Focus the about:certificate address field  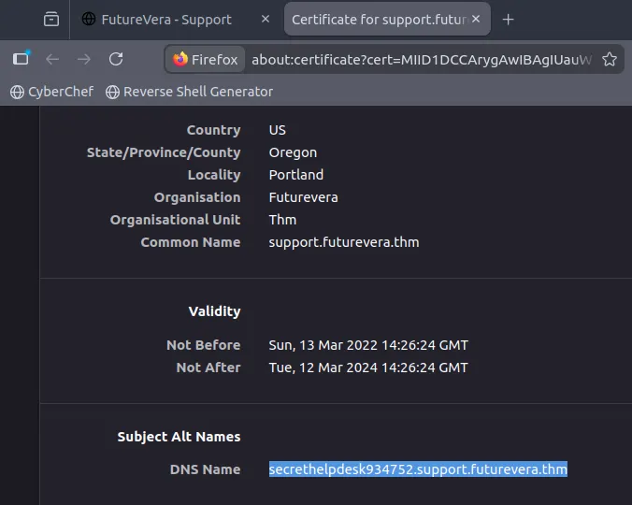click(421, 59)
